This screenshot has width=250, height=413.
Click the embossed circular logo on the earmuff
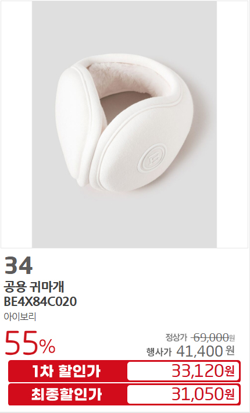pos(152,157)
